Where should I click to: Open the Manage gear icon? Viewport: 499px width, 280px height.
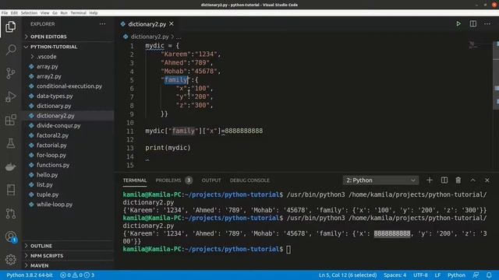tap(10, 260)
